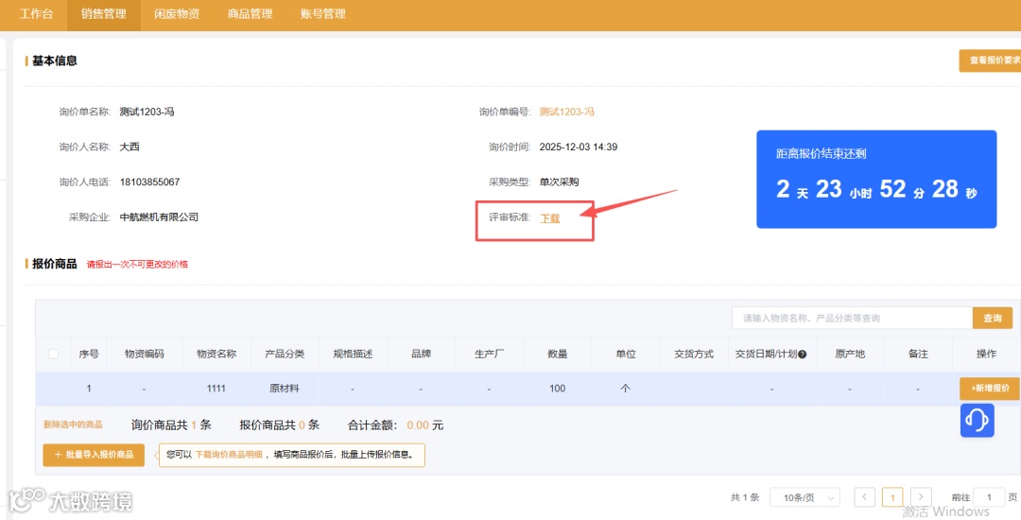Go to 商品管理 tab
Image resolution: width=1021 pixels, height=520 pixels.
tap(250, 13)
